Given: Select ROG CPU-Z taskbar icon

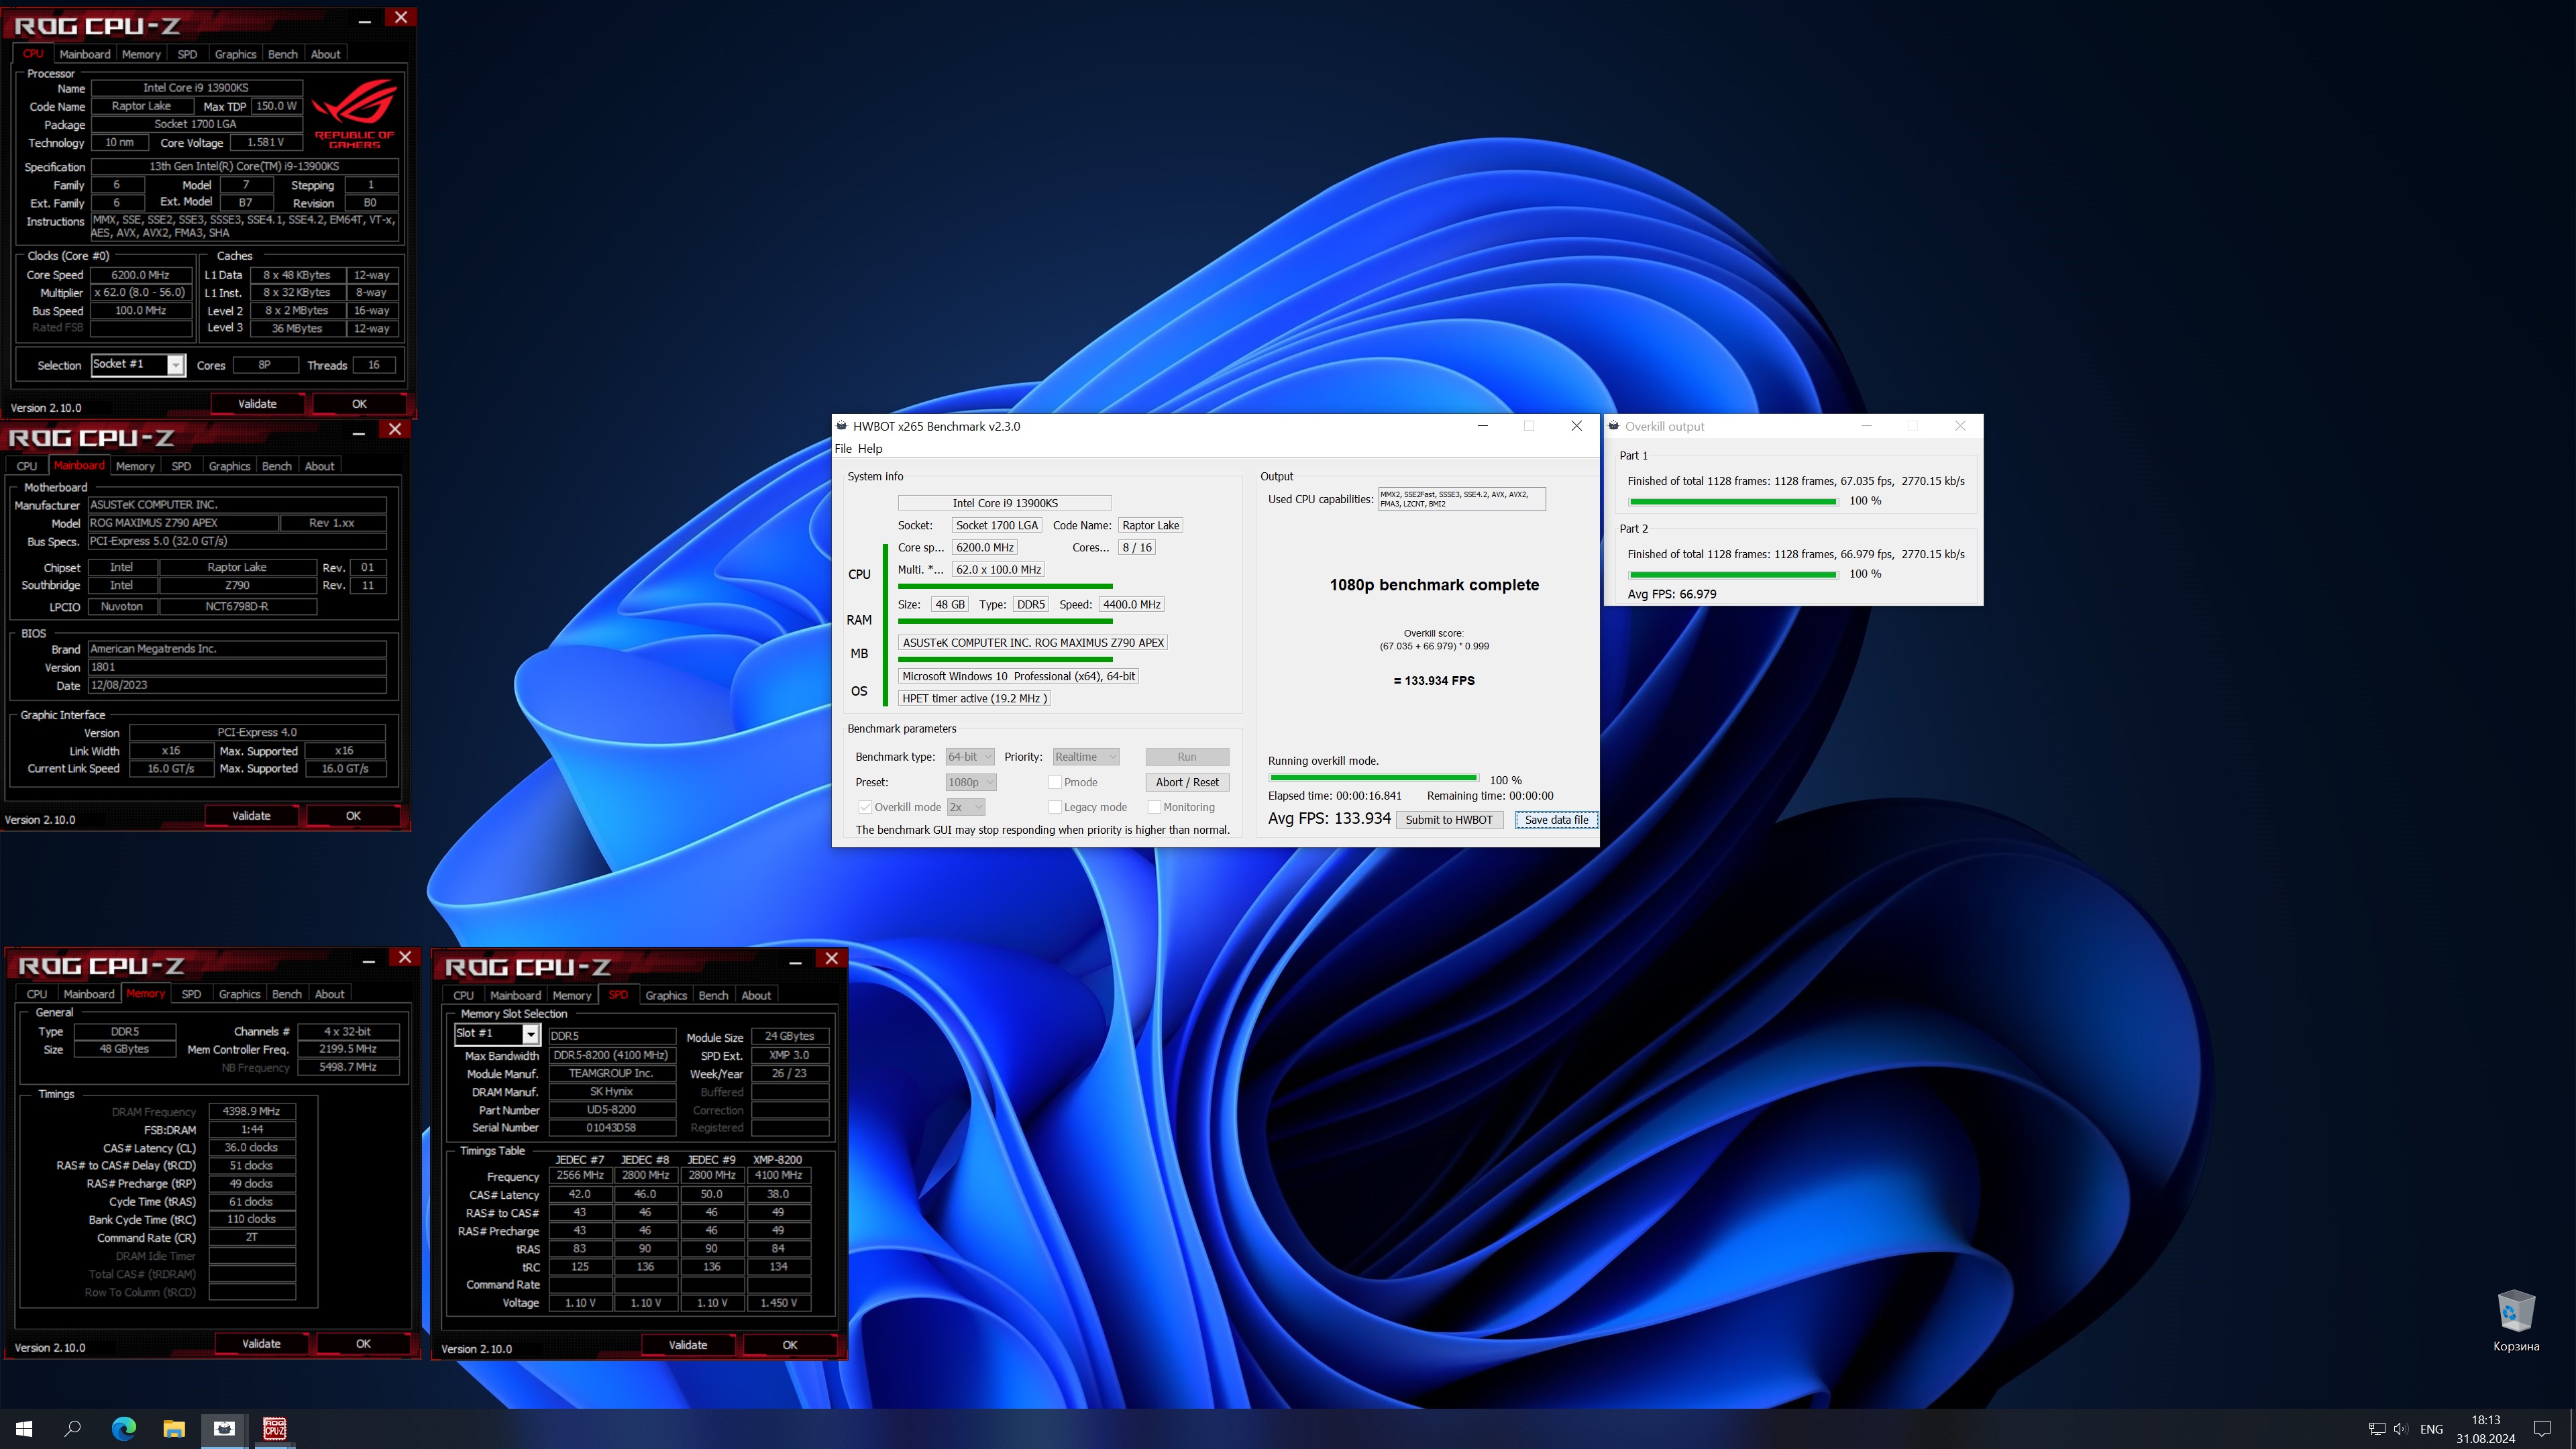Looking at the screenshot, I should click(275, 1429).
